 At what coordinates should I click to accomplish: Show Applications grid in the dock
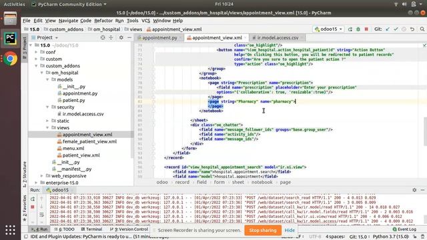click(11, 230)
